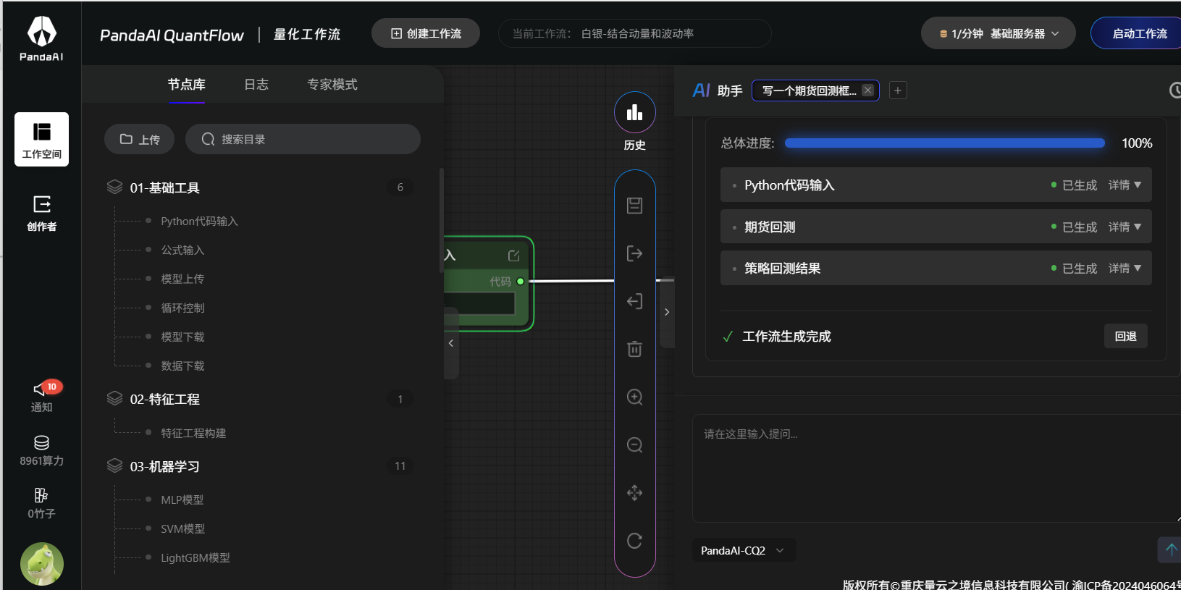Select the SVM模型 node
1181x590 pixels.
183,528
